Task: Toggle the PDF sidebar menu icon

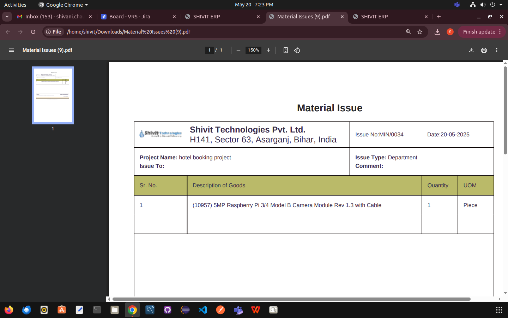Action: (x=11, y=50)
